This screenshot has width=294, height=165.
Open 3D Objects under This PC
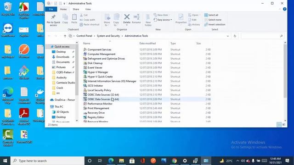62,112
